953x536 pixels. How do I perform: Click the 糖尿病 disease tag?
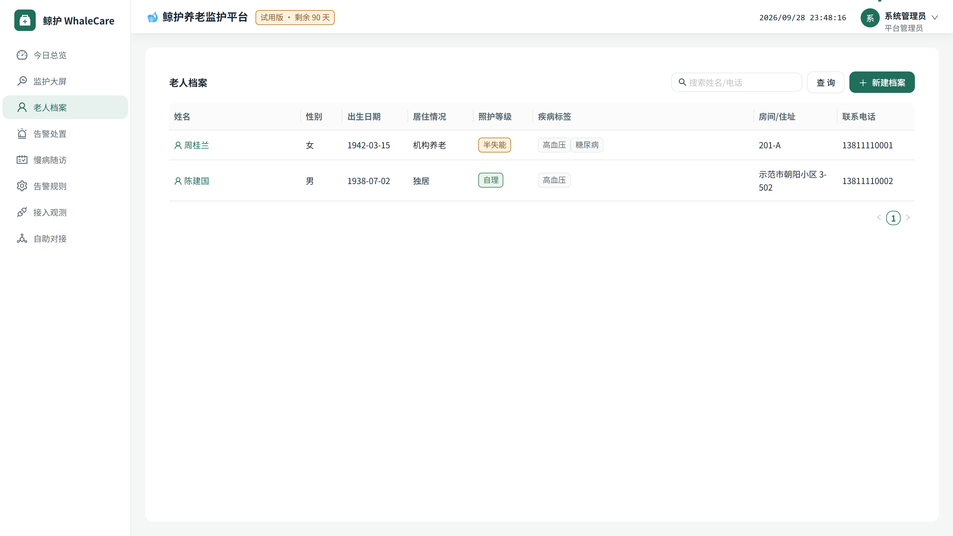coord(587,145)
